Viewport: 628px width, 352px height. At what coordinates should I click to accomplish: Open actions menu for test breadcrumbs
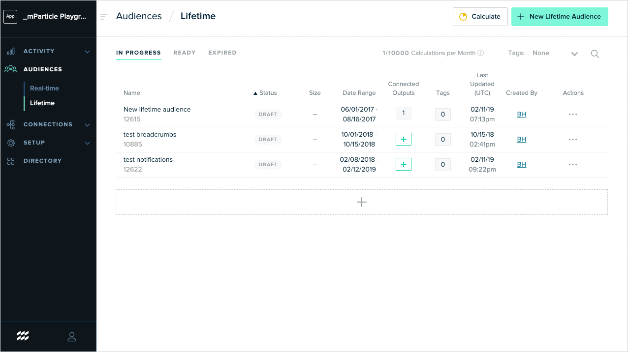573,140
